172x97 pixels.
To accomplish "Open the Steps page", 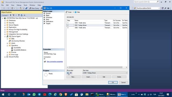I will click(47, 15).
